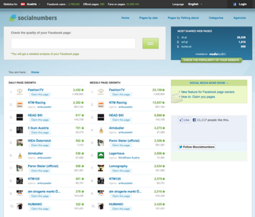Click 5 Gum Austria page icon
Image resolution: width=255 pixels, height=217 pixels.
(x=20, y=130)
